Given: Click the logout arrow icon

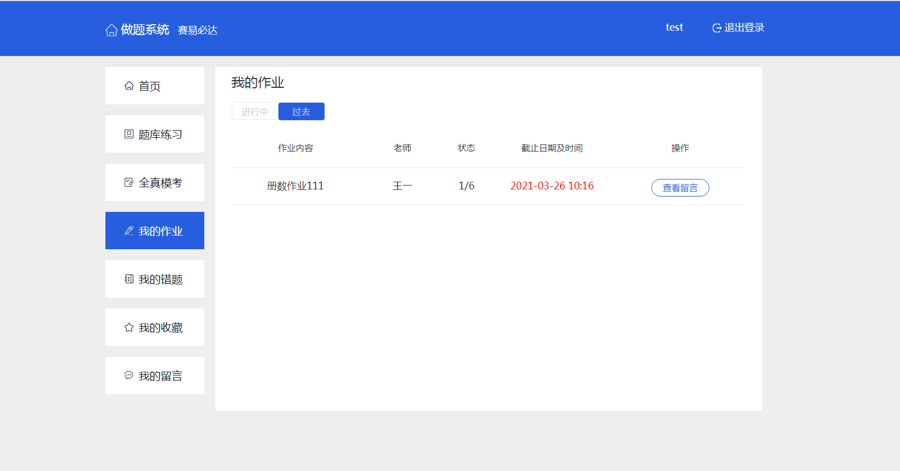Looking at the screenshot, I should 717,28.
